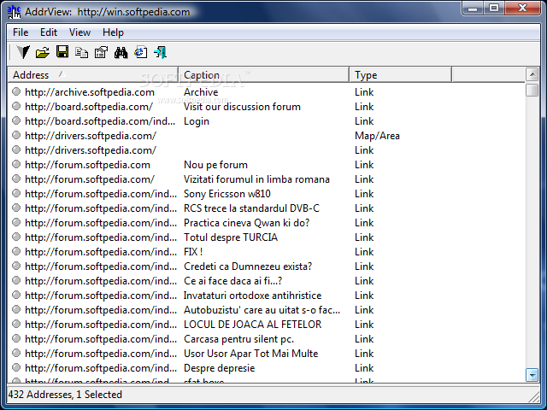Screen dimensions: 547x410
Task: Click the circle icon of the Sony Ericsson w810 row
Action: pos(16,193)
